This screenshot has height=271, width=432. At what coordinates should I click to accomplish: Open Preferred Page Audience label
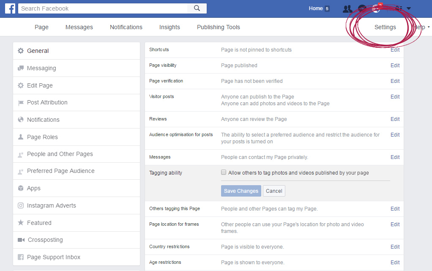pos(60,171)
